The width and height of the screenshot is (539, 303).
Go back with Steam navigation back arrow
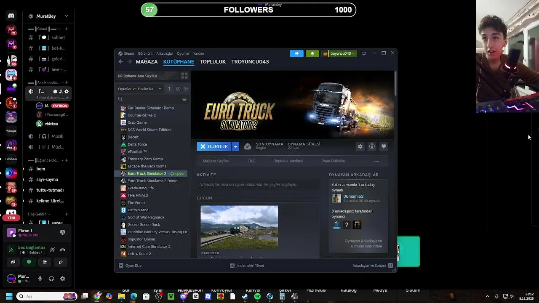(121, 62)
